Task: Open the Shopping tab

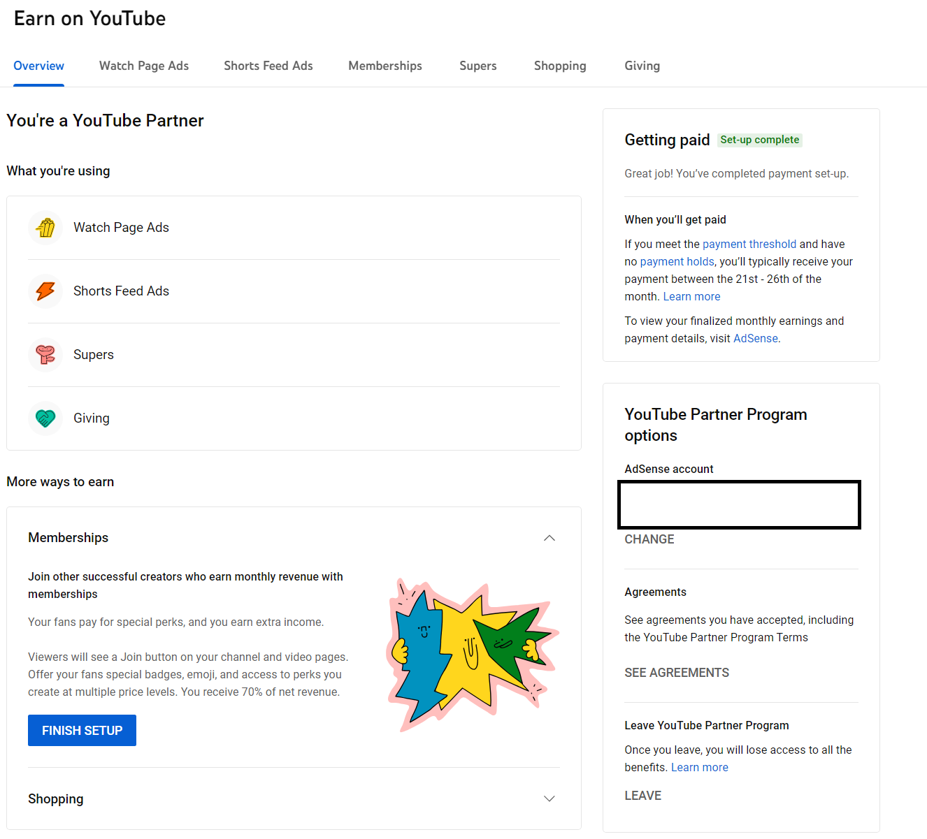Action: click(x=560, y=66)
